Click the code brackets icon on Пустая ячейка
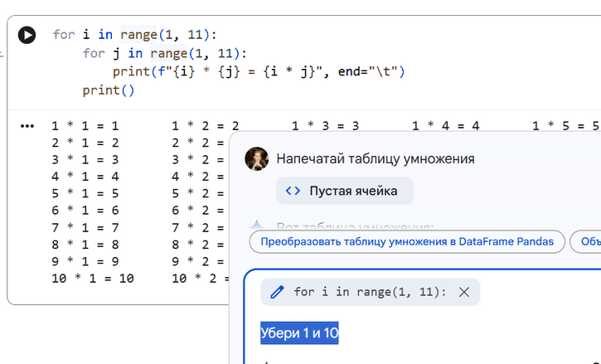The width and height of the screenshot is (601, 364). tap(293, 191)
